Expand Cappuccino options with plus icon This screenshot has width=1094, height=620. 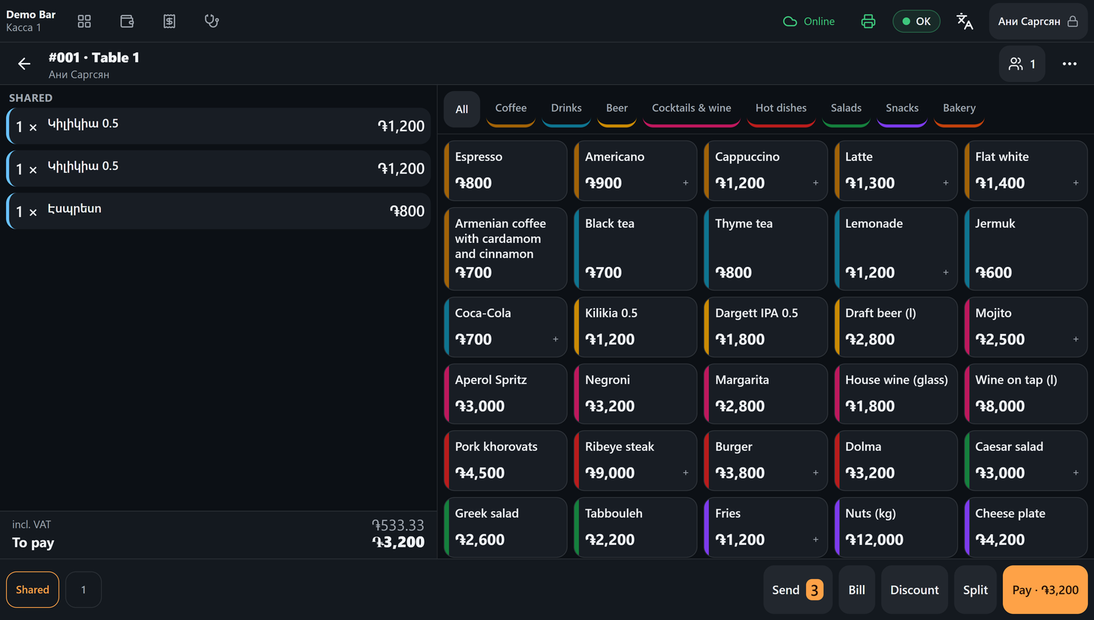(x=816, y=183)
